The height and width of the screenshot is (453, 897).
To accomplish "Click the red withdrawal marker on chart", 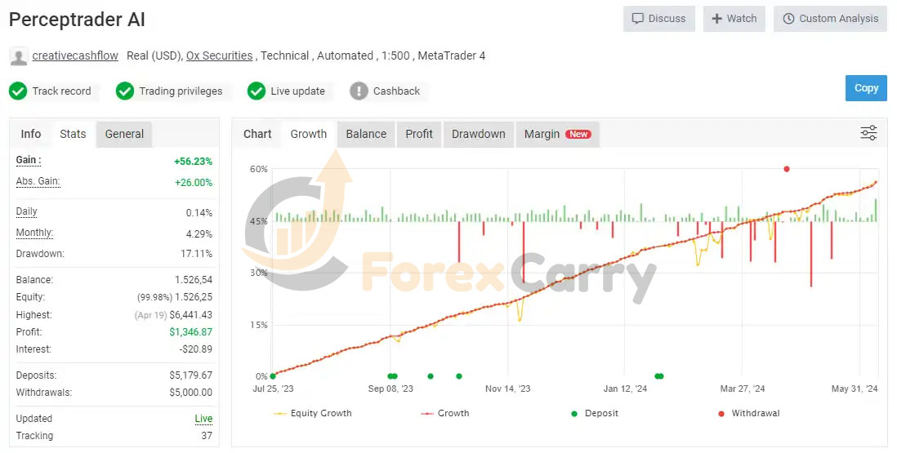I will [787, 169].
